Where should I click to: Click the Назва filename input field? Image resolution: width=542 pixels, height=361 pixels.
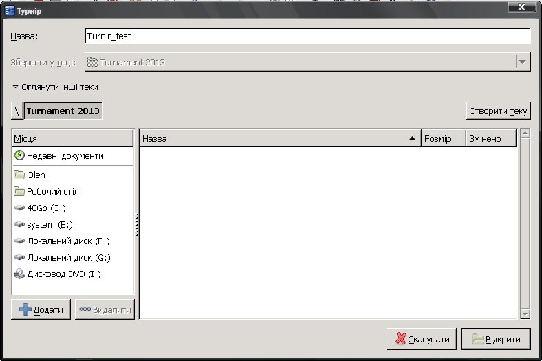(x=307, y=36)
